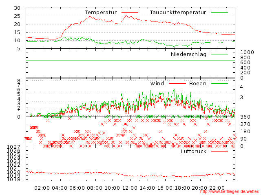The width and height of the screenshot is (261, 195).
Task: Click the 800 precipitation axis value
Action: [245, 58]
